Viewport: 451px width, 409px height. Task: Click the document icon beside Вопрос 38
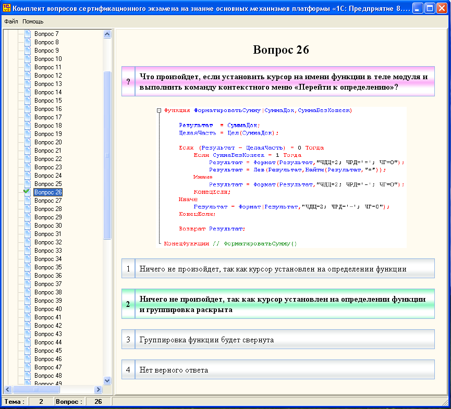pyautogui.click(x=28, y=292)
